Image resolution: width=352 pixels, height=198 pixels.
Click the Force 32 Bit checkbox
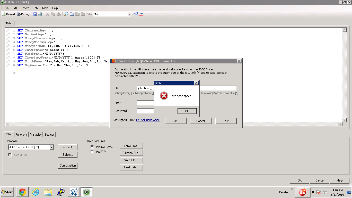[10, 155]
